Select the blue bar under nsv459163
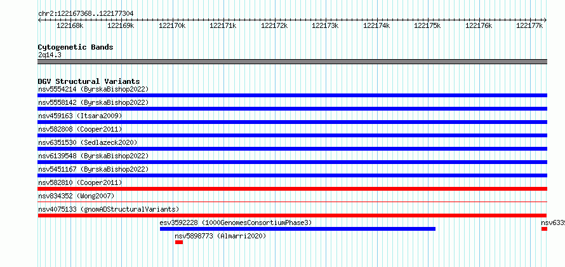The width and height of the screenshot is (565, 267). click(292, 122)
